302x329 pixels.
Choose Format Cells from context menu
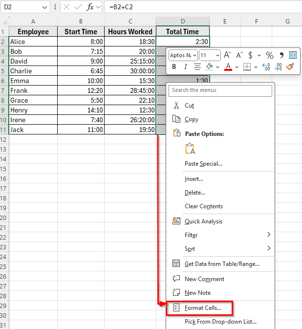tap(203, 308)
